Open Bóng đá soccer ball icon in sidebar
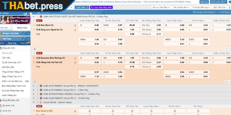Image resolution: width=231 pixels, height=115 pixels. point(1,48)
